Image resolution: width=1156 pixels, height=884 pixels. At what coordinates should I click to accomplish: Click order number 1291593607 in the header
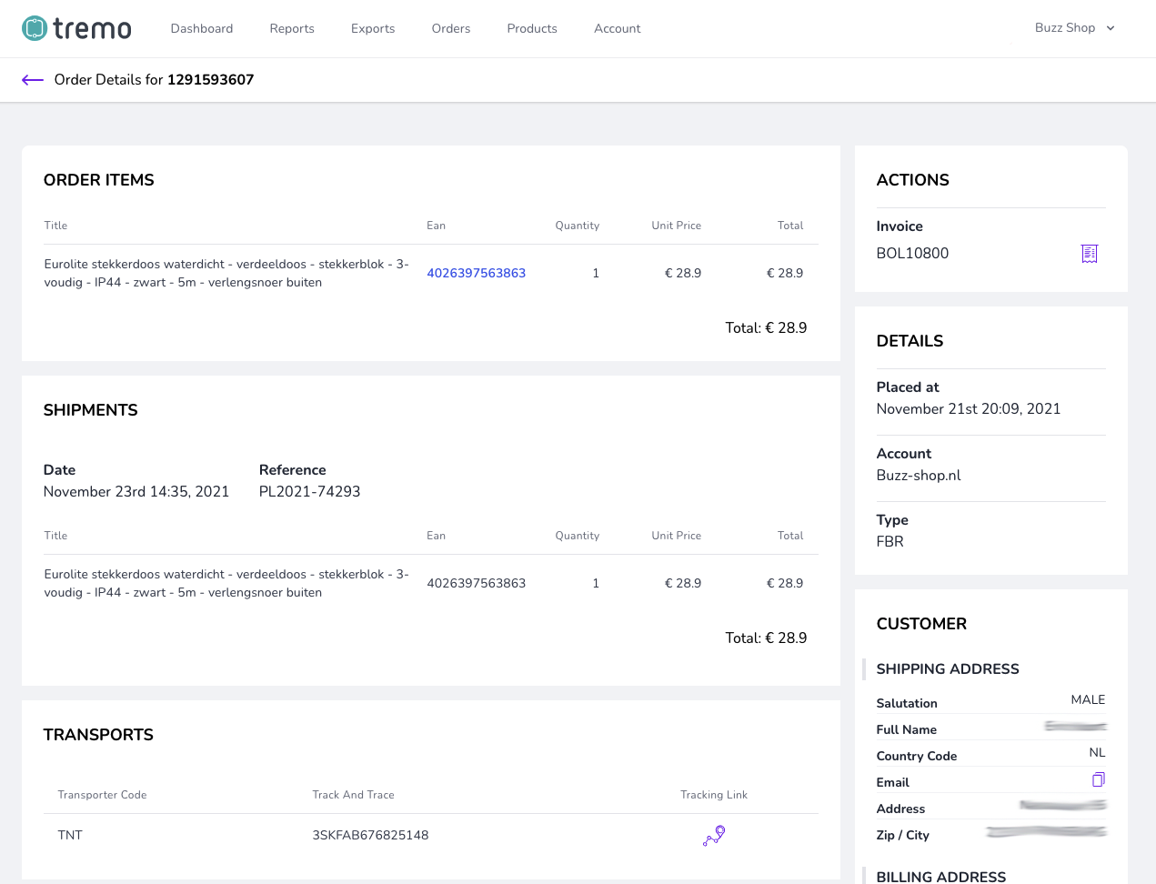point(210,80)
